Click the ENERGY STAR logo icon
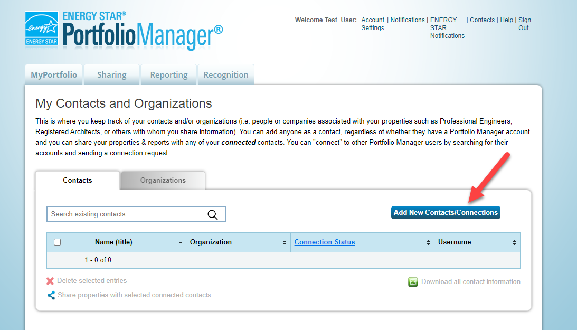This screenshot has width=577, height=330. pos(42,29)
